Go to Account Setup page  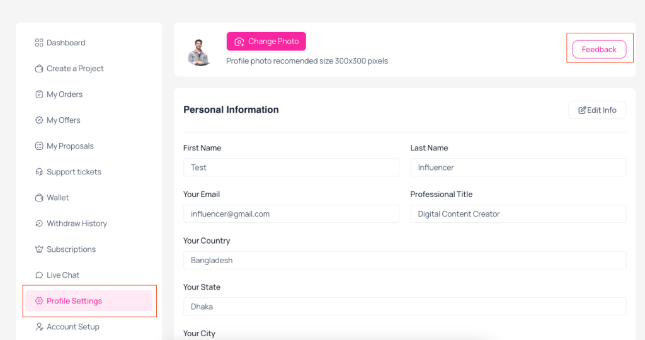coord(72,327)
